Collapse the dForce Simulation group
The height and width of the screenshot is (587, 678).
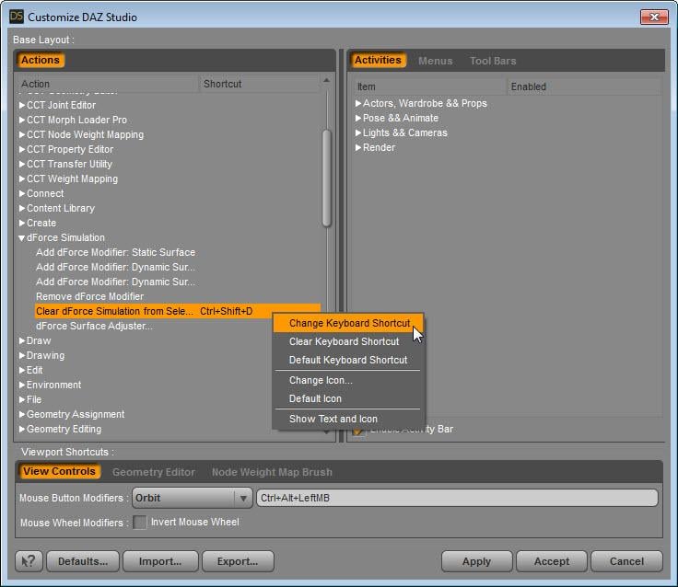tap(21, 238)
